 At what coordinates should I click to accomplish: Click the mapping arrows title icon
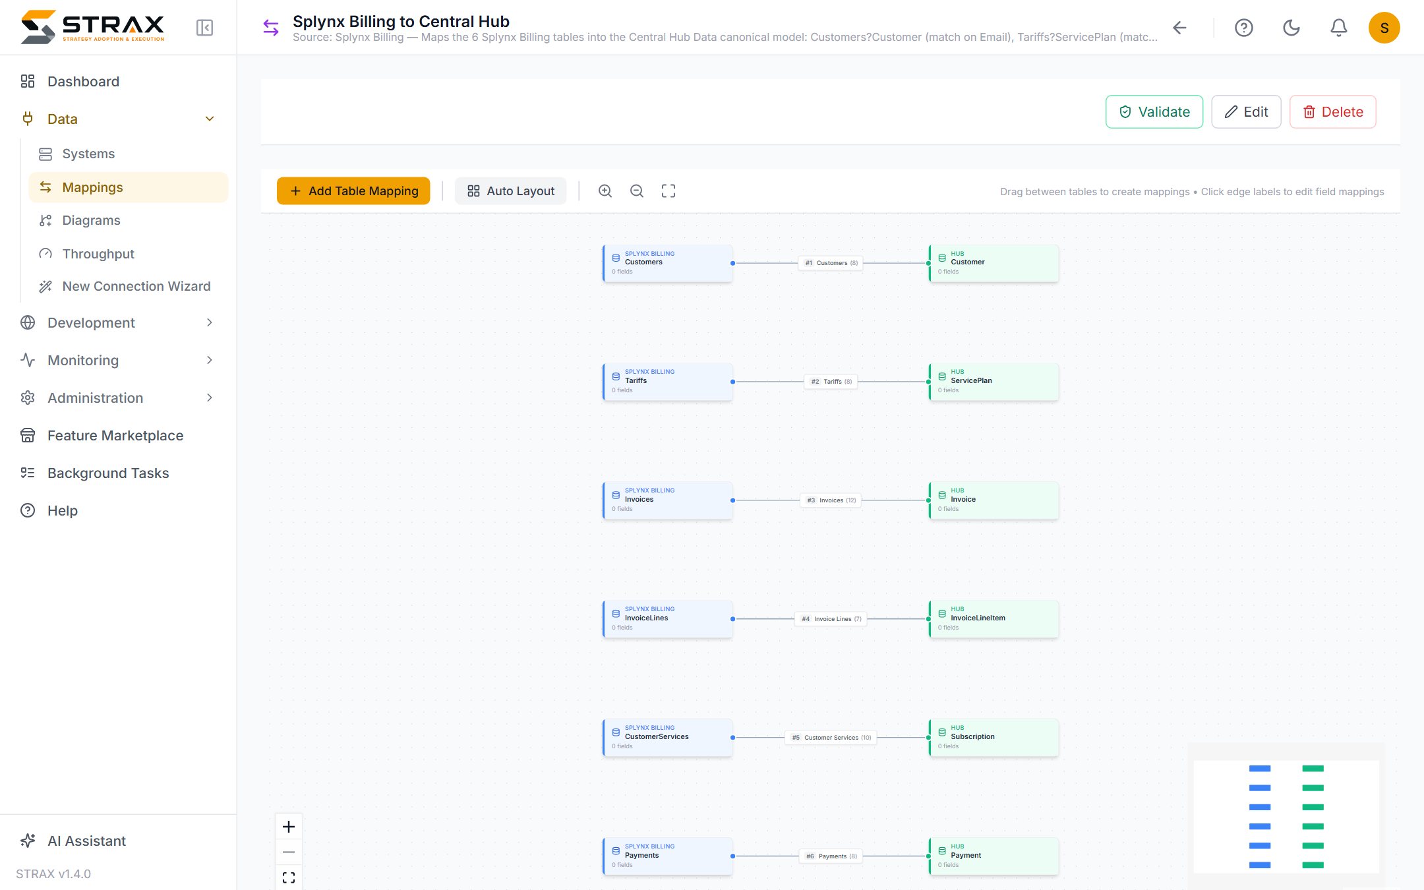pos(271,28)
